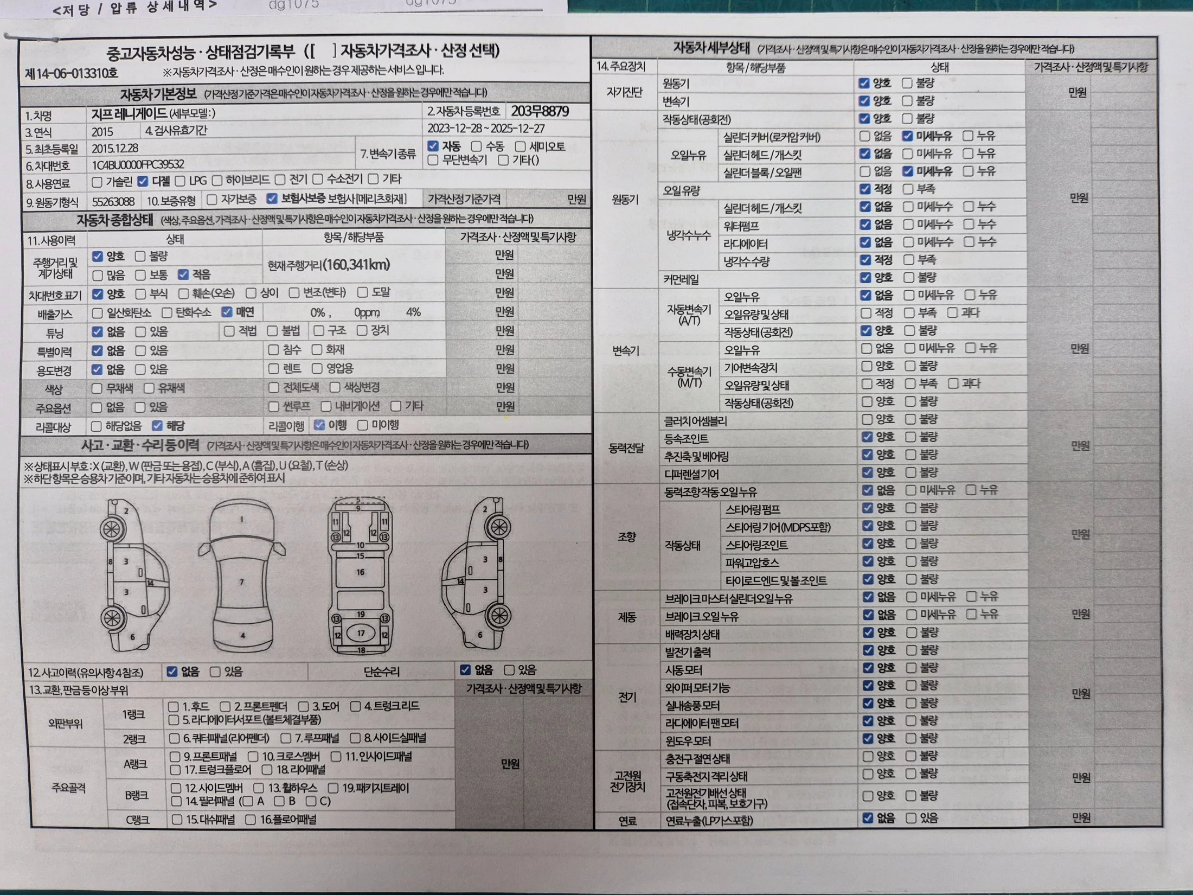Select floor panel 16 on underbody diagram
Image resolution: width=1193 pixels, height=895 pixels.
tap(361, 572)
